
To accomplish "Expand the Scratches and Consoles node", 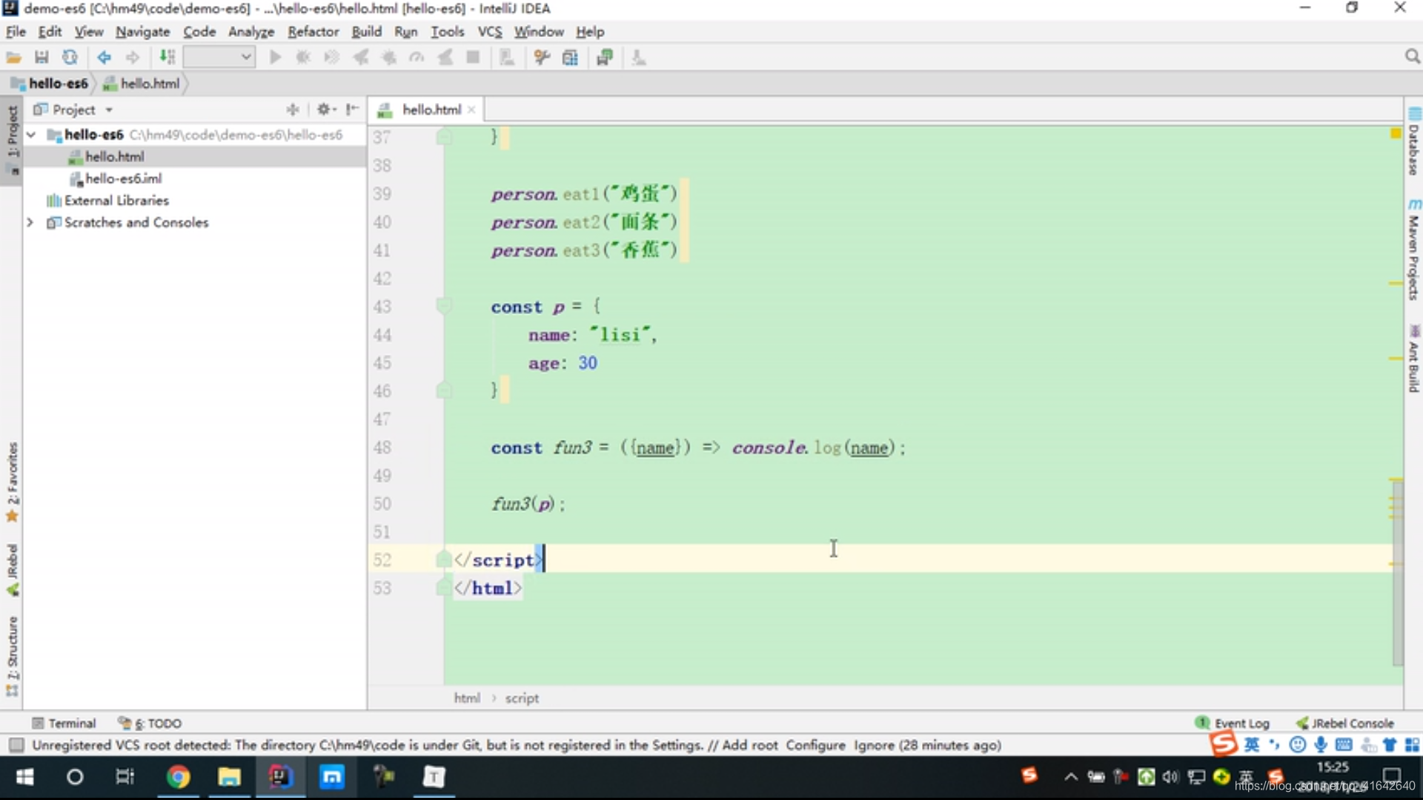I will point(30,222).
